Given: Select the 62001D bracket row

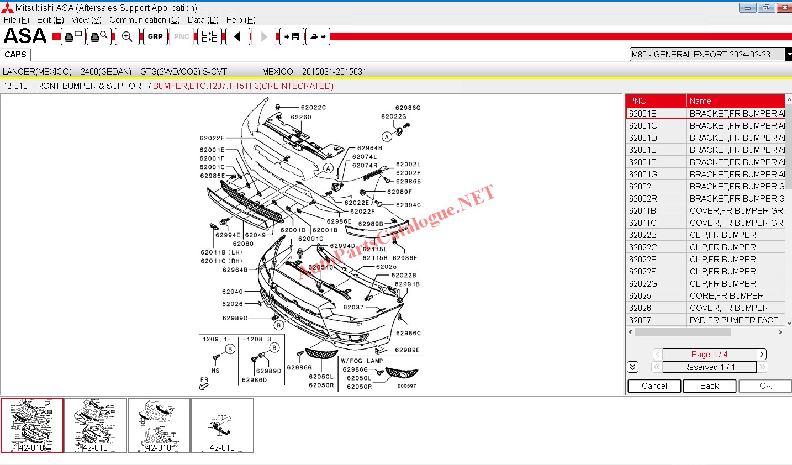Looking at the screenshot, I should 705,138.
